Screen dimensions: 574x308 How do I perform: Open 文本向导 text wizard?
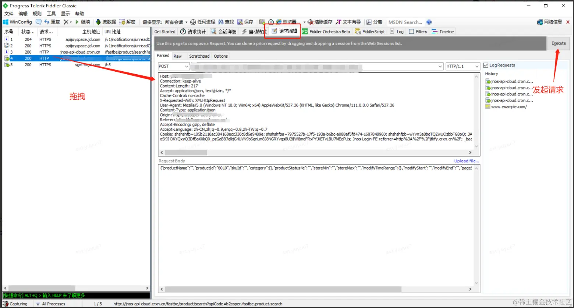[x=348, y=22]
